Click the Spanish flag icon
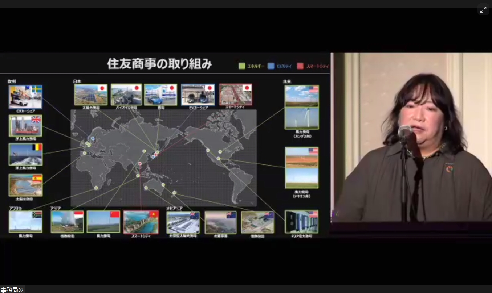 click(x=37, y=178)
